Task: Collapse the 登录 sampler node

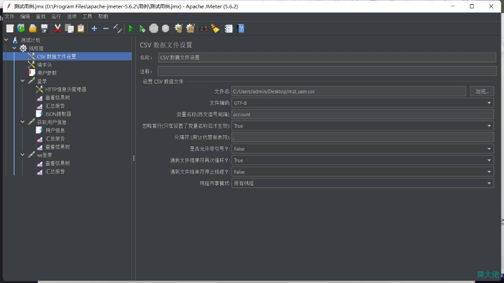Action: (22, 81)
